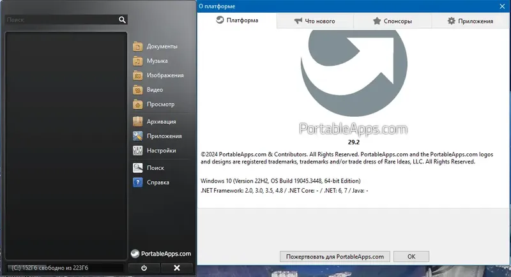Click the copyright ©2024 PortableApps.com text

[347, 158]
